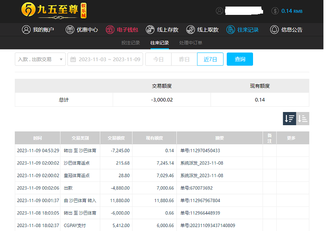This screenshot has width=327, height=231.
Task: Select the 今日 filter button
Action: point(158,59)
